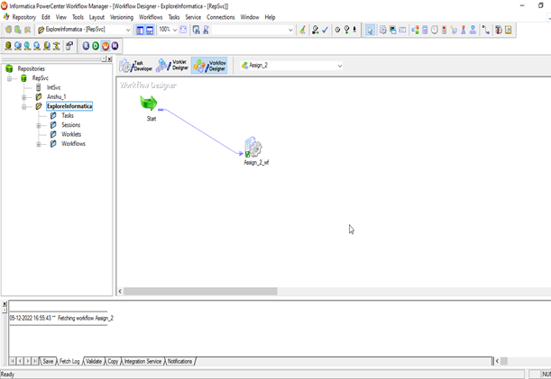Open Workflow Monitor with the M icon
Screen dimensions: 551x379
(115, 46)
